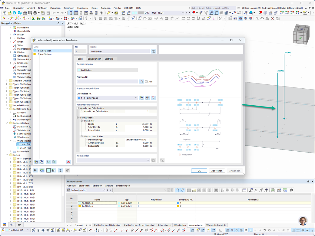Viewport: 315px width, 236px height.
Task: Click the OK button
Action: point(199,171)
